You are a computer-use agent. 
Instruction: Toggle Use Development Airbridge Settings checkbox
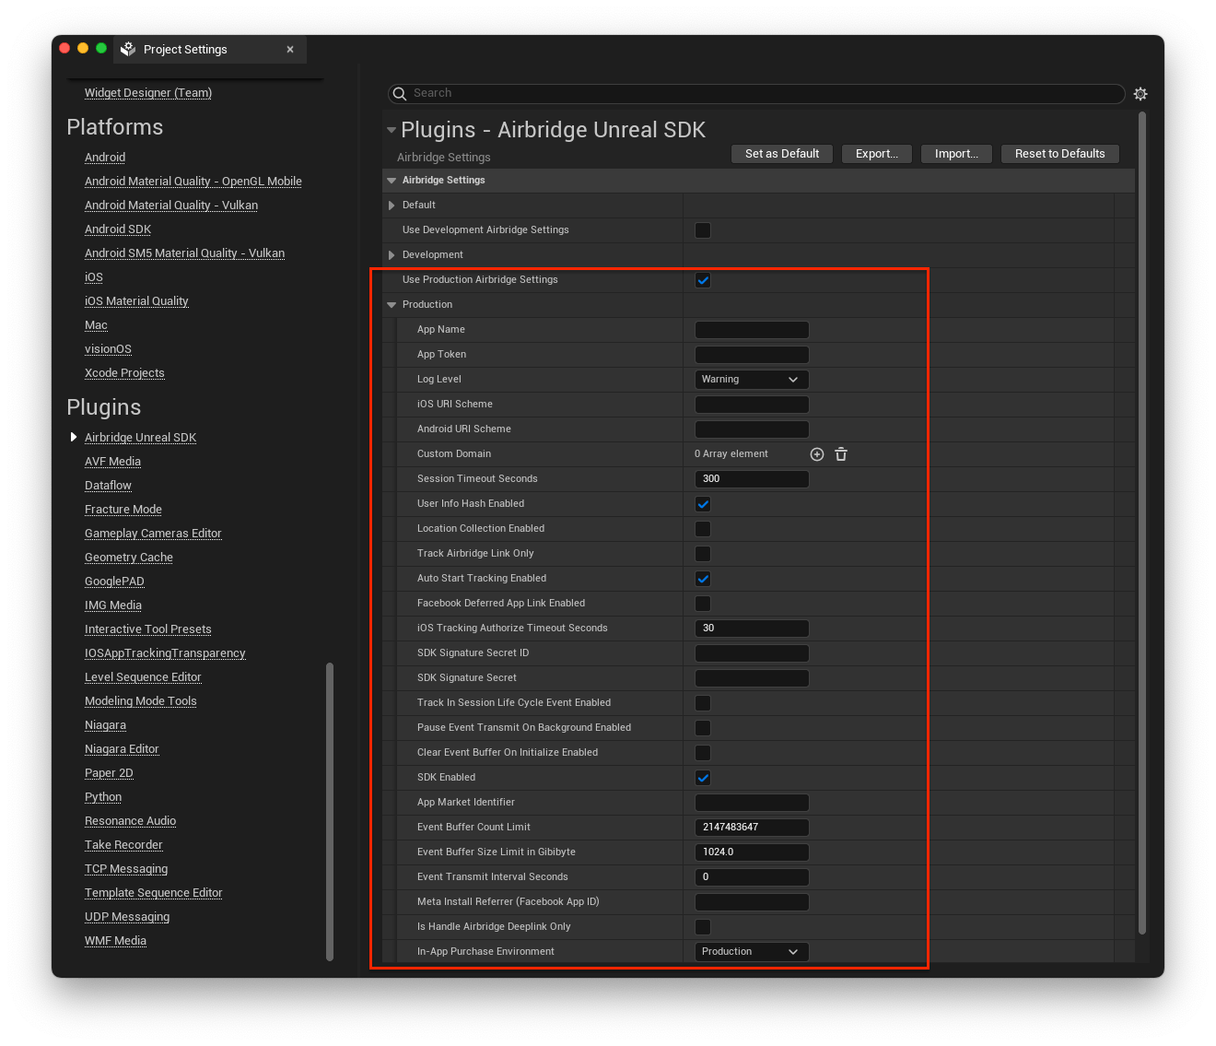[703, 230]
